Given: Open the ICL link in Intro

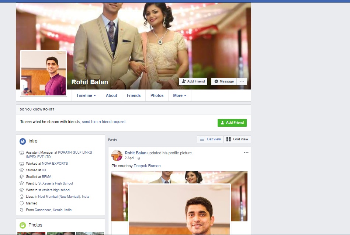Looking at the screenshot, I should 44,170.
